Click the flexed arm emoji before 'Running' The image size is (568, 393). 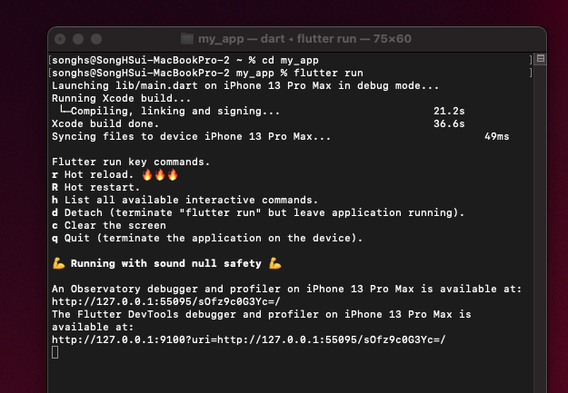[59, 263]
